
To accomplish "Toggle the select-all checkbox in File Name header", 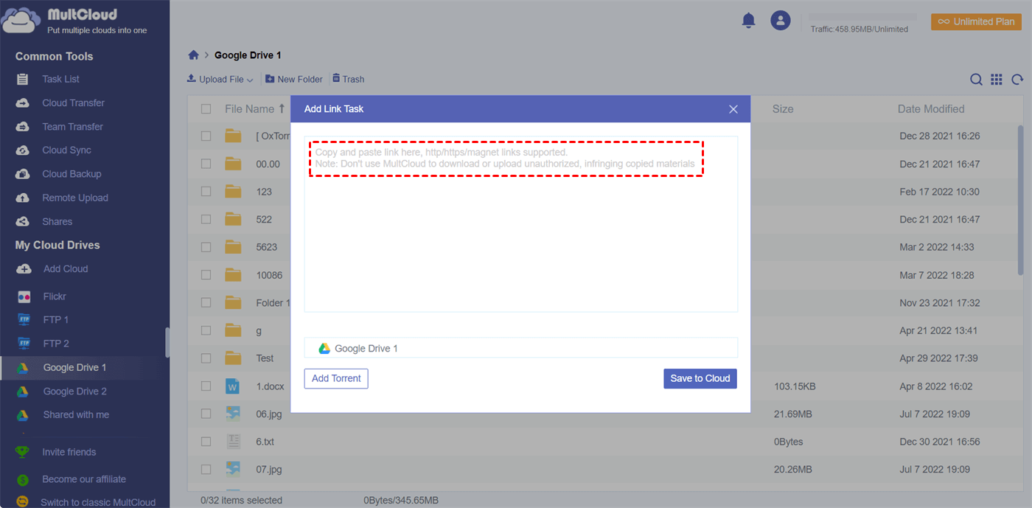I will (206, 109).
